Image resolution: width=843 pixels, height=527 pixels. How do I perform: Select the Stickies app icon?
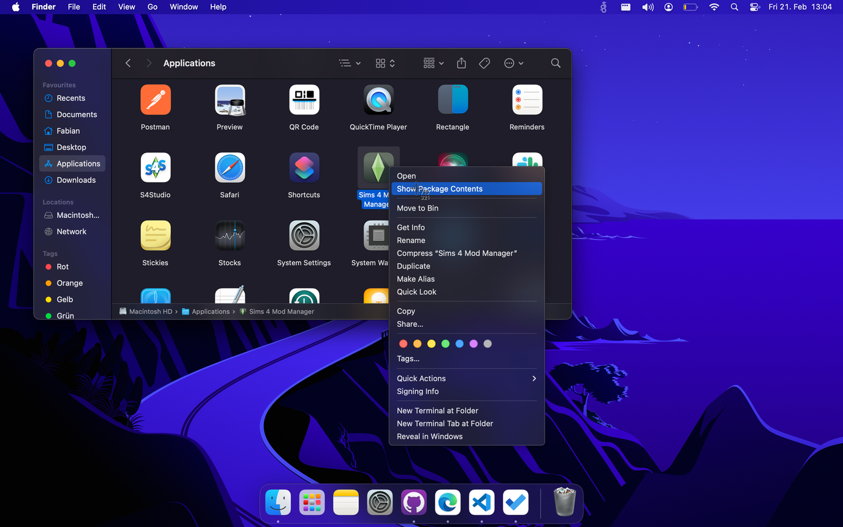[155, 236]
